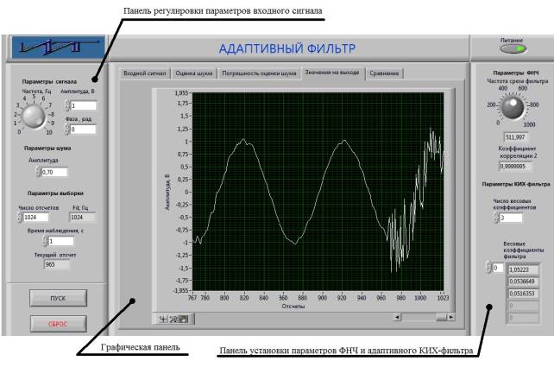The image size is (554, 367).
Task: Click the graph scrollbar right arrow
Action: pos(451,317)
